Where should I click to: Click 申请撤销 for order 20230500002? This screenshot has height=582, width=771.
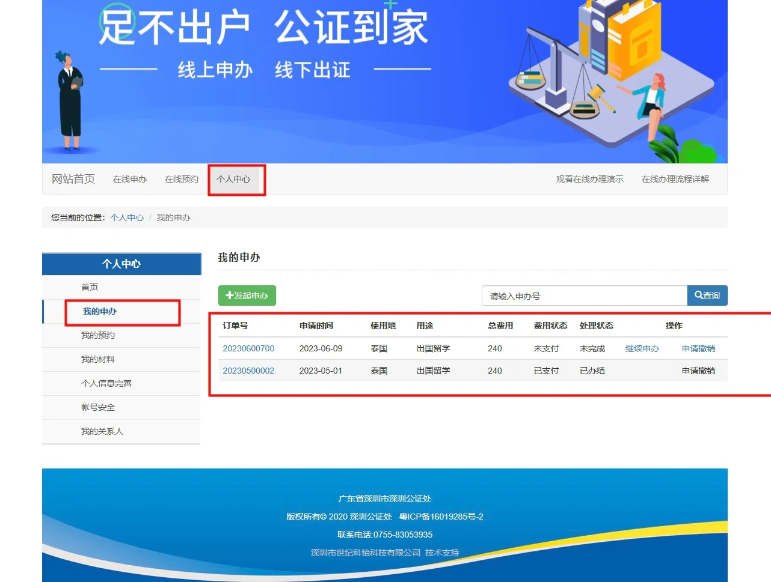(698, 371)
